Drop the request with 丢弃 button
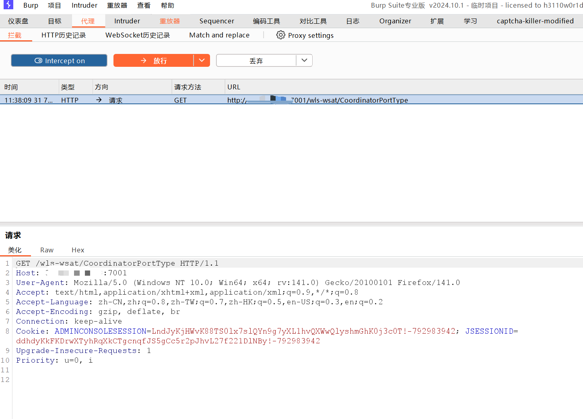The height and width of the screenshot is (419, 583). pyautogui.click(x=256, y=60)
